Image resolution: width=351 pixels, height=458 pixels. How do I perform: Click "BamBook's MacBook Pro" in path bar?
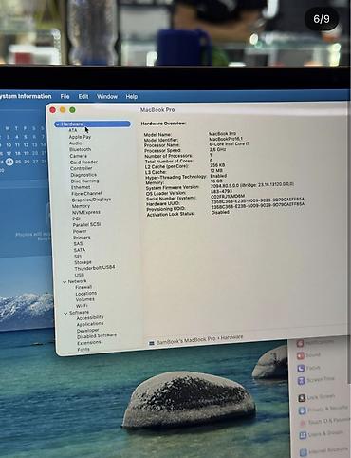[x=186, y=341]
